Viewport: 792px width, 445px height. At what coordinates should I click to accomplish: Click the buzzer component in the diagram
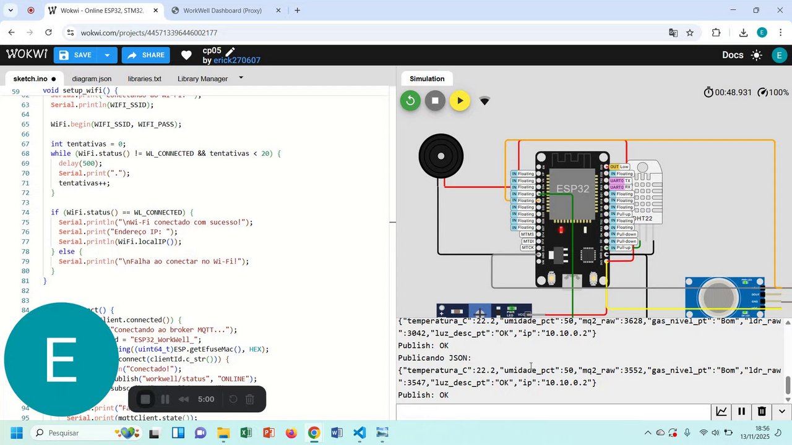[x=441, y=156]
